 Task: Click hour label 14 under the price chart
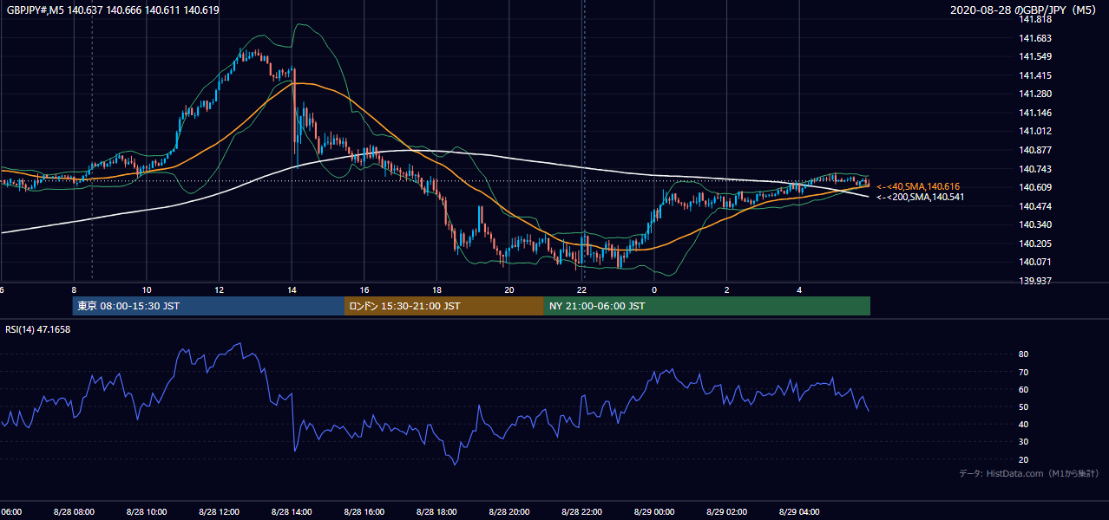pos(292,290)
